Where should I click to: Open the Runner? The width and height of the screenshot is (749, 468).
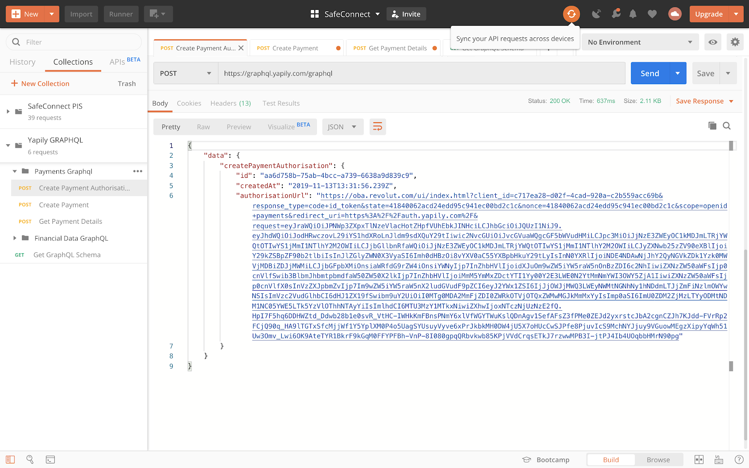click(121, 14)
